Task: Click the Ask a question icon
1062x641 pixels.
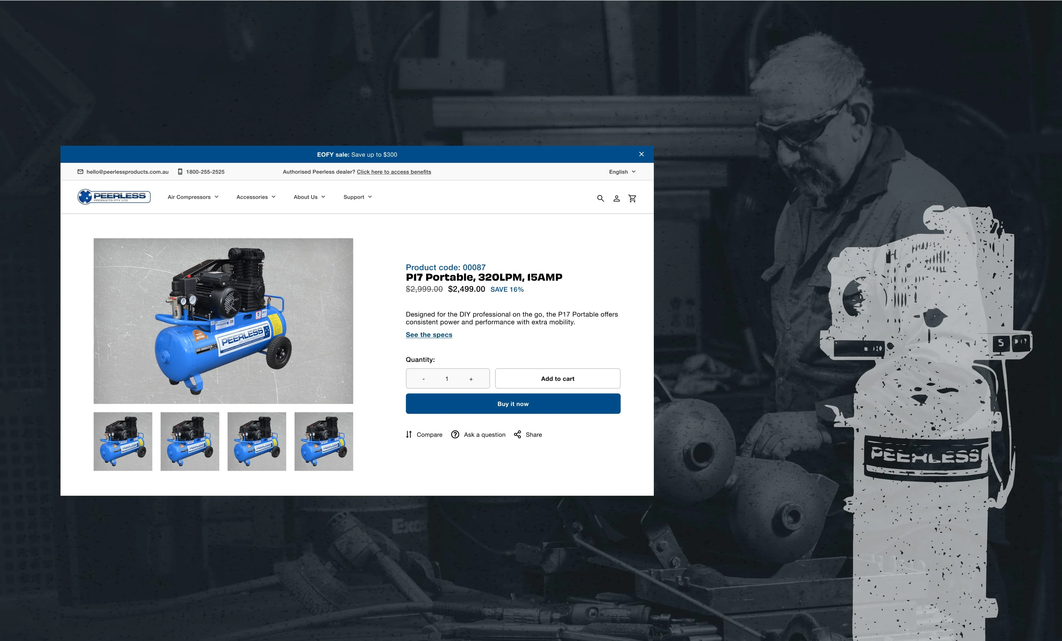Action: tap(455, 435)
